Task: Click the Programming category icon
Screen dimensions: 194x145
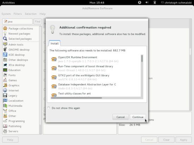Action: 5,121
